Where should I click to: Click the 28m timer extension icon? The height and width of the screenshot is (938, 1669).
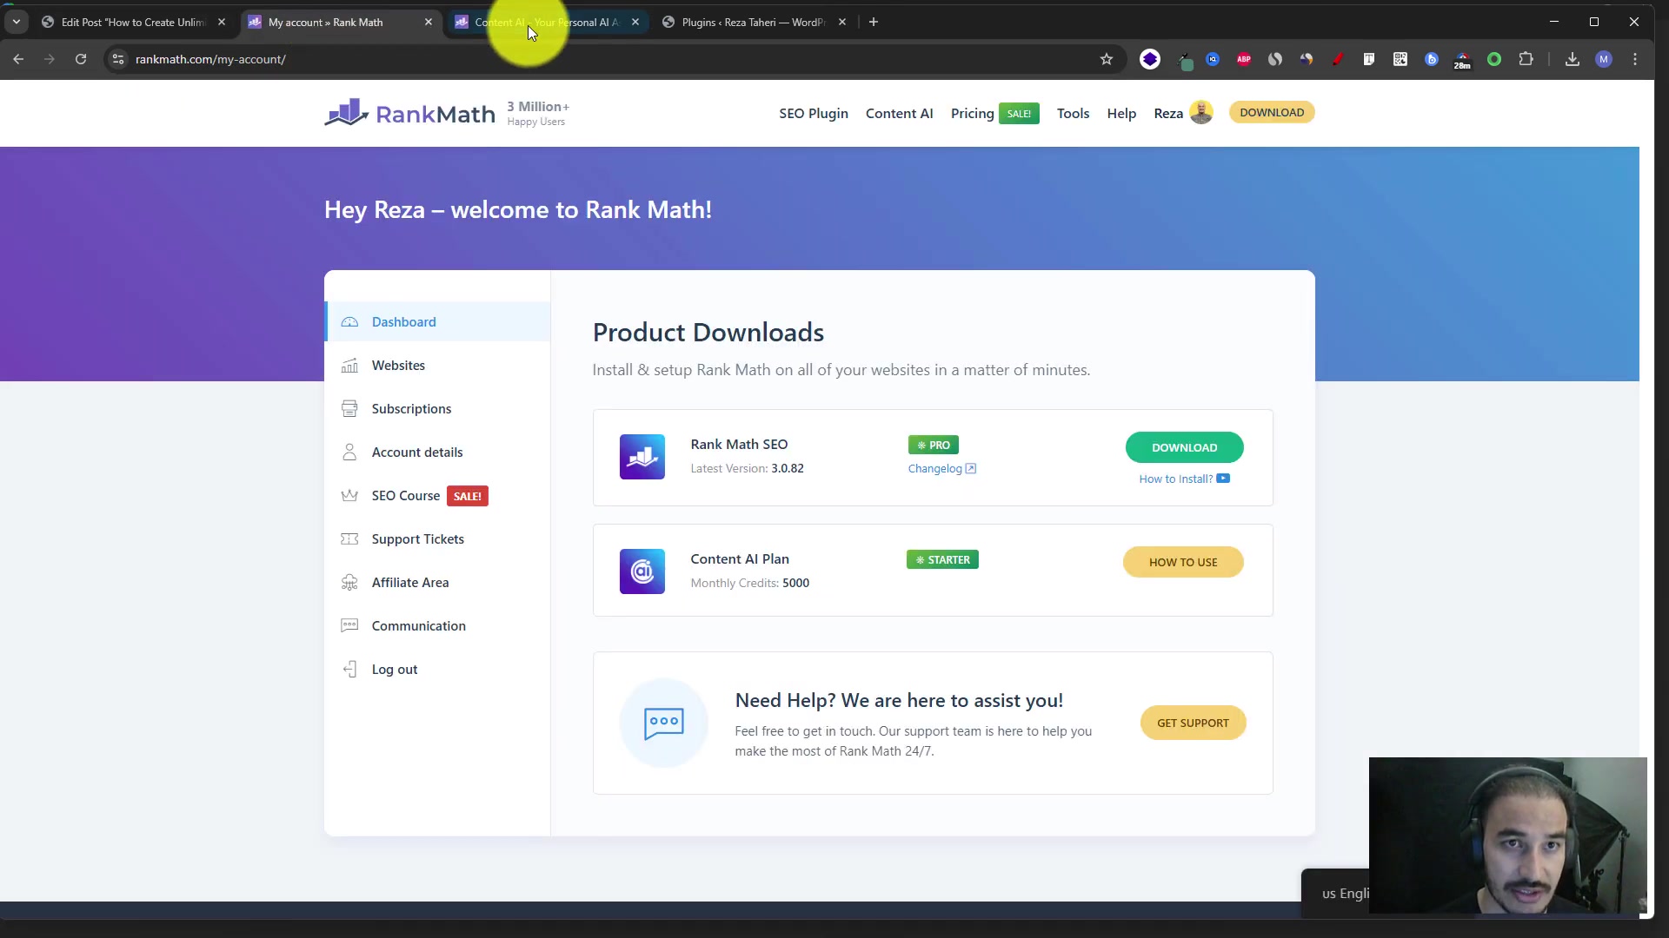(x=1463, y=60)
